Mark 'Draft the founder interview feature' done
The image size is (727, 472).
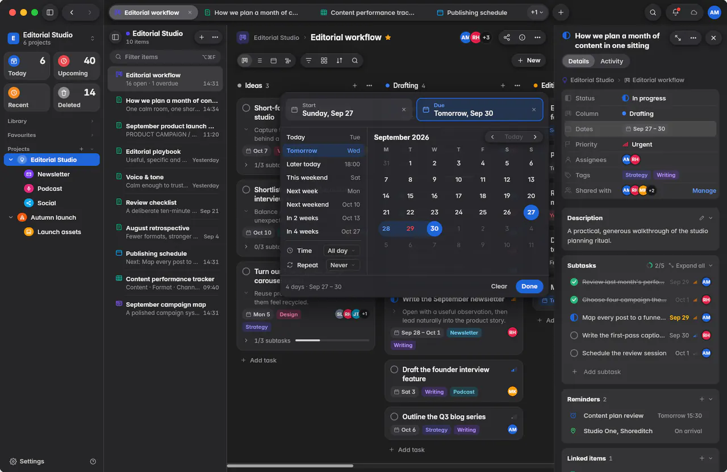point(394,370)
